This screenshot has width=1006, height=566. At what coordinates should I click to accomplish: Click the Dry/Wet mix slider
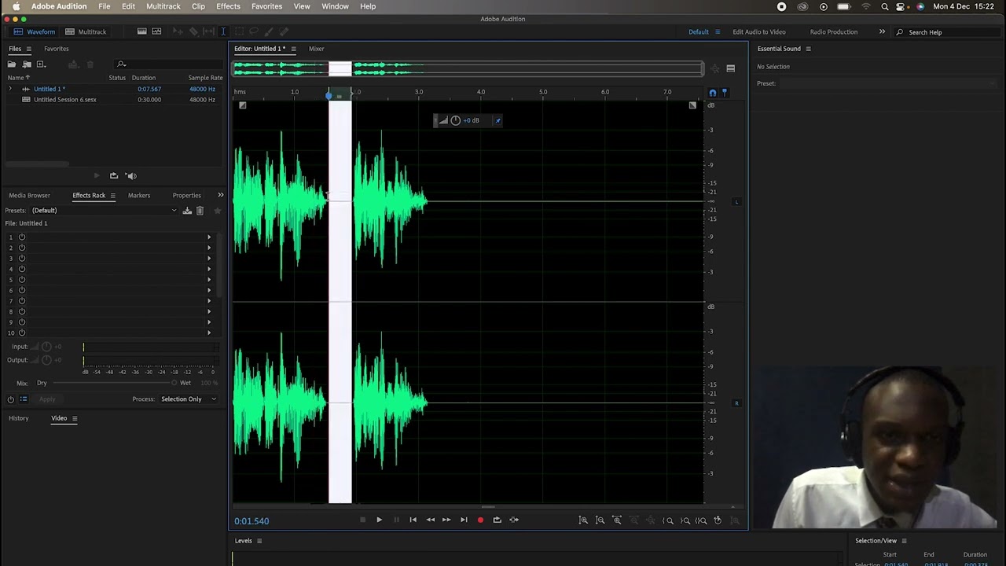click(x=114, y=383)
